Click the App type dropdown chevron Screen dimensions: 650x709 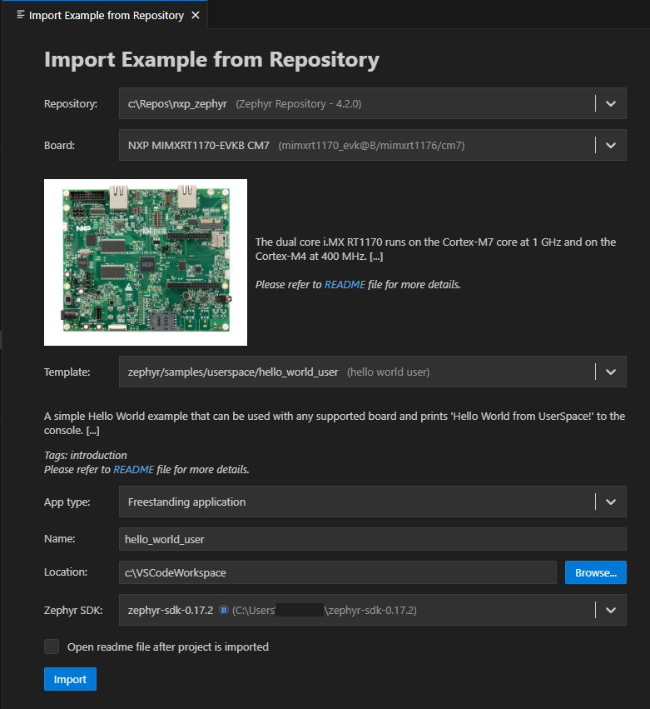(x=610, y=502)
